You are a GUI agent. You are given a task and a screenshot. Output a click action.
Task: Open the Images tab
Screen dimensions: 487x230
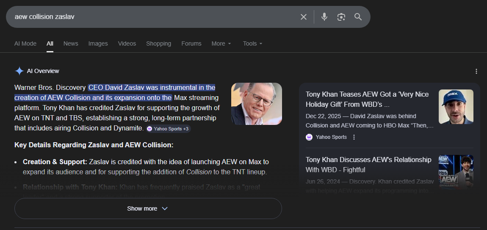98,43
